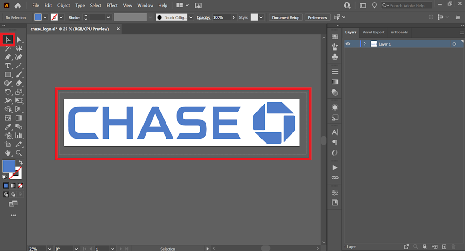Select the Rotate tool

[x=8, y=92]
